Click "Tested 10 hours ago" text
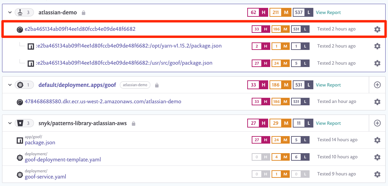Screen dimensions: 388x186 tap(337, 157)
